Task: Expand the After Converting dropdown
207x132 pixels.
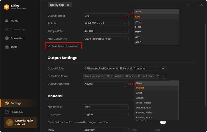Action: point(106,39)
